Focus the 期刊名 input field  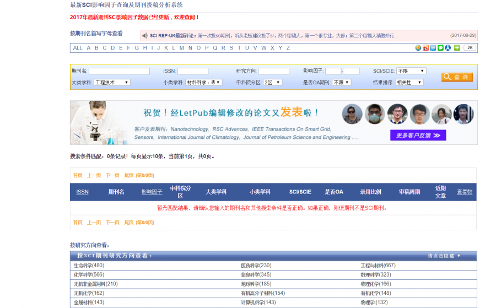coord(119,71)
